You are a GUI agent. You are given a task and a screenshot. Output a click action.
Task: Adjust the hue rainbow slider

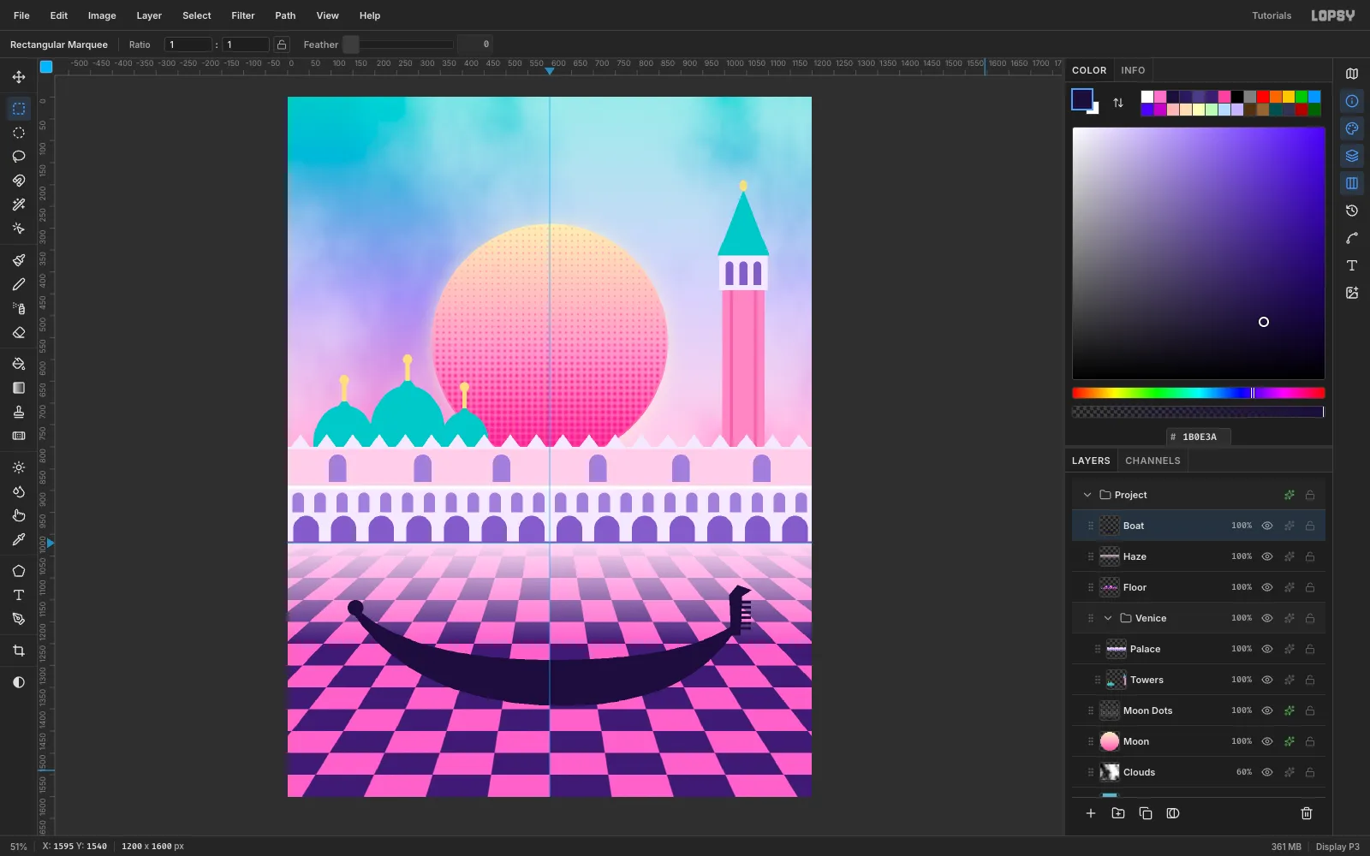click(1199, 393)
